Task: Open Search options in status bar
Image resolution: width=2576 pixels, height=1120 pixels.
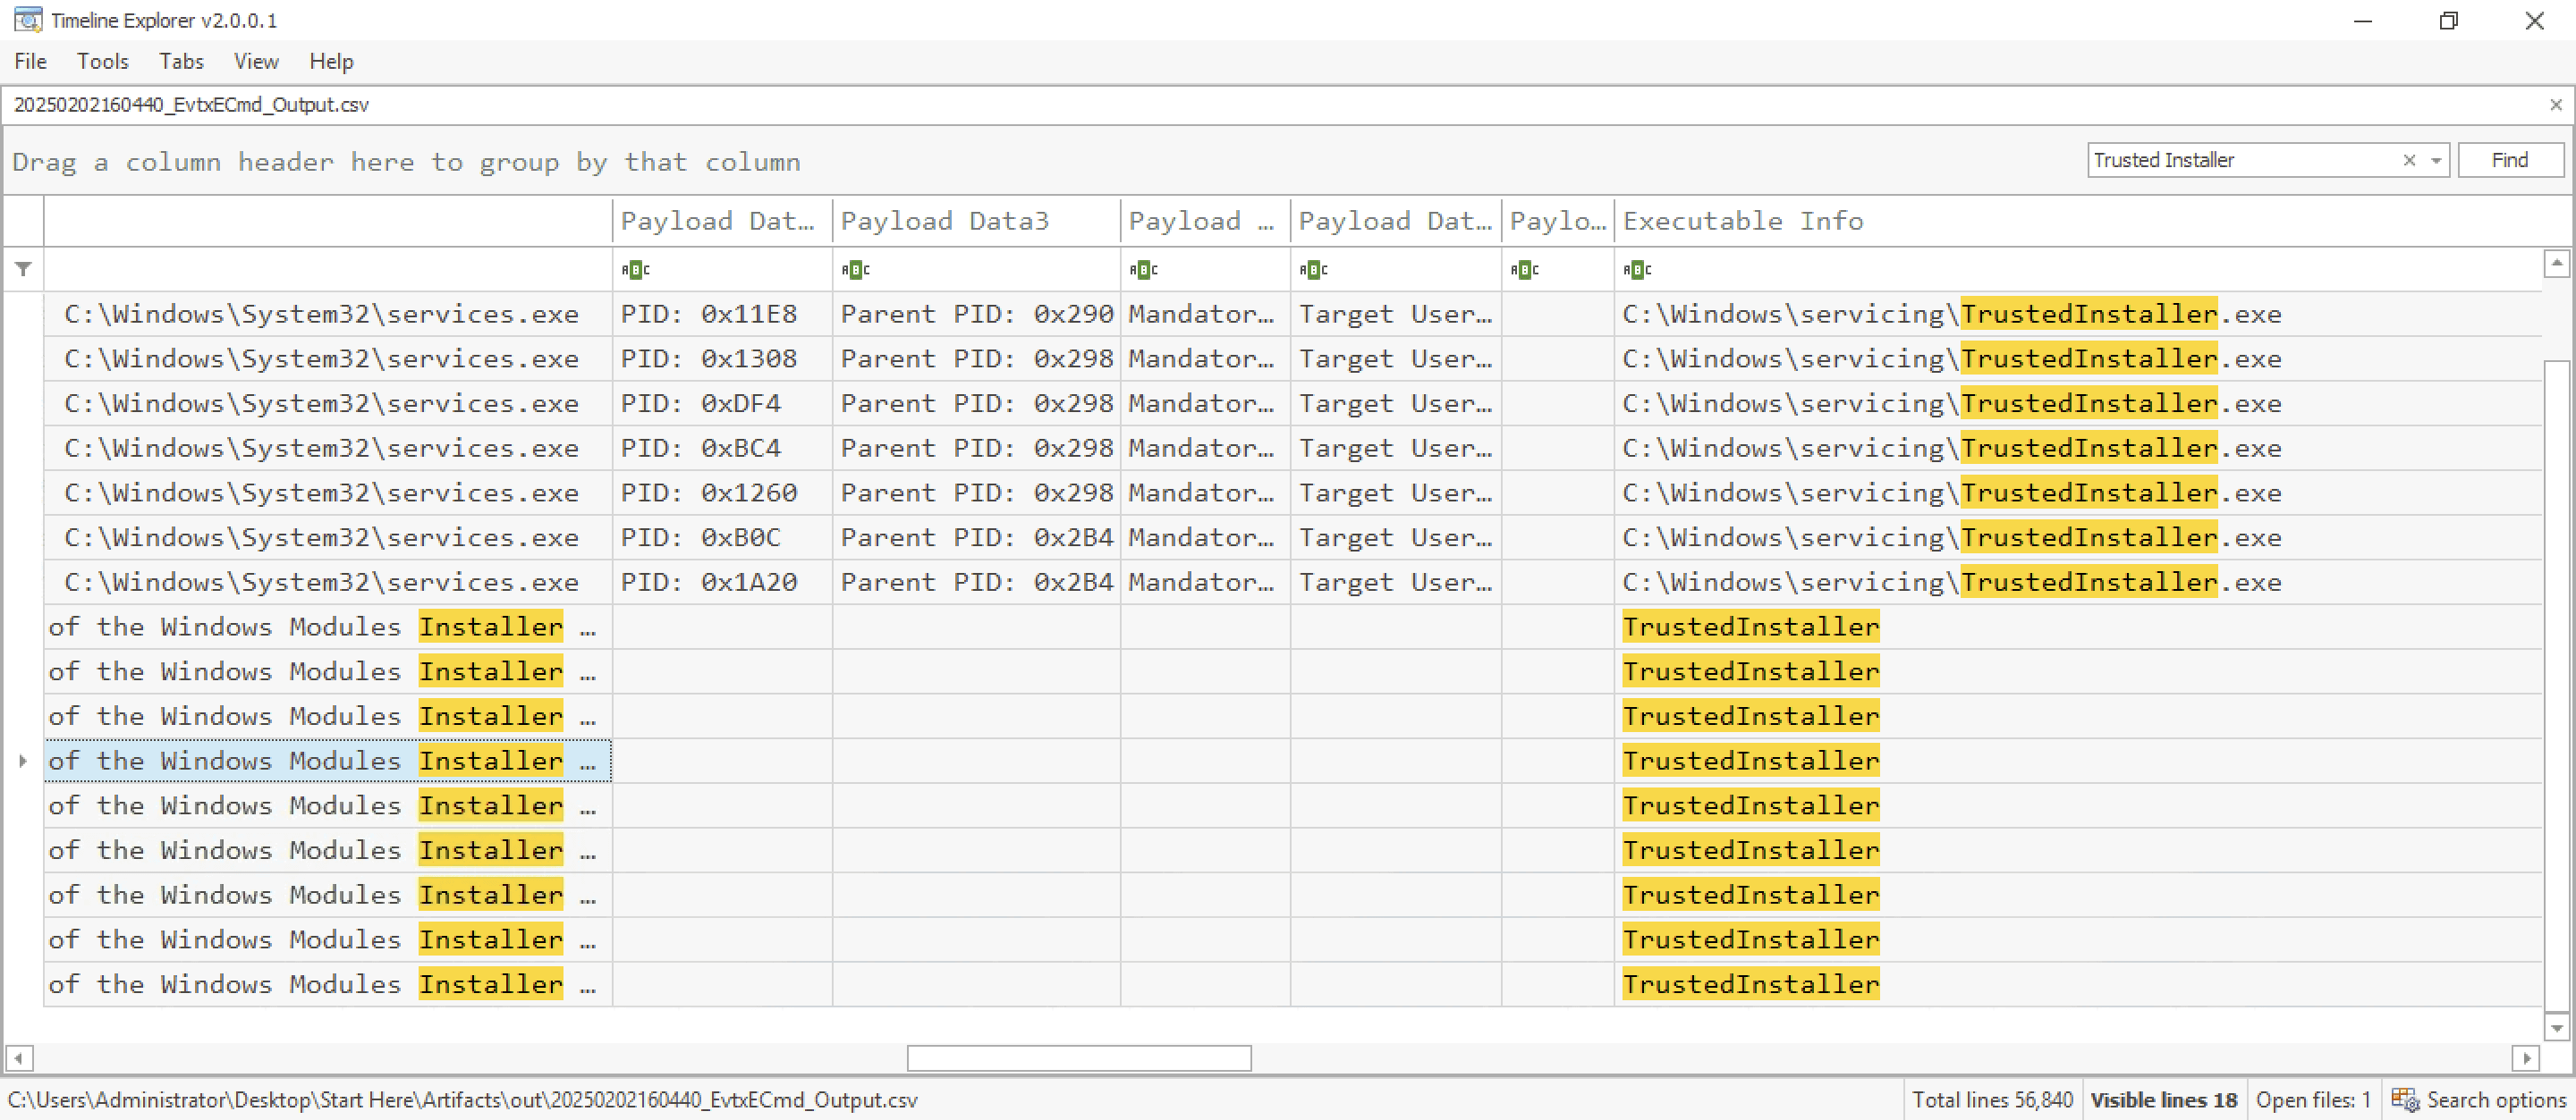Action: tap(2479, 1100)
